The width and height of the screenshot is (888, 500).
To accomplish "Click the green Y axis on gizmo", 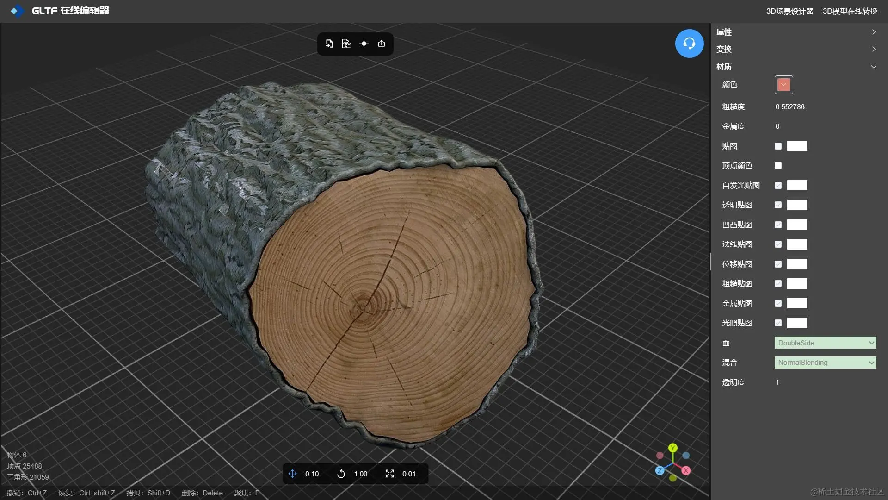I will (x=673, y=448).
